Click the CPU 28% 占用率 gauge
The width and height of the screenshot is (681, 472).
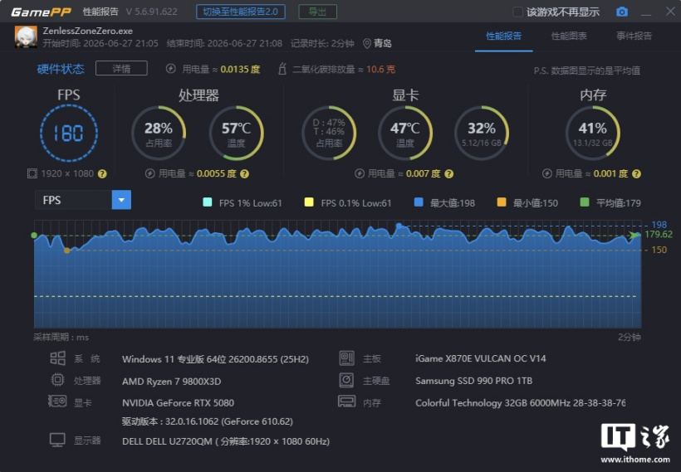click(x=159, y=133)
